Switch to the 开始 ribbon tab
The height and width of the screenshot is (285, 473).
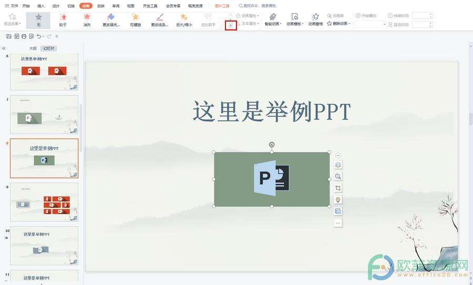tap(26, 6)
